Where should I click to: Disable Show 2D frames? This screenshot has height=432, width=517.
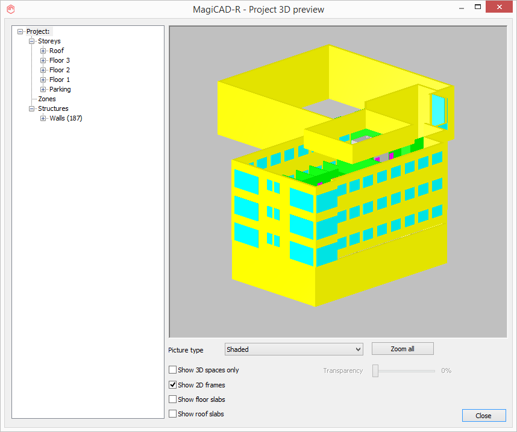tap(172, 384)
